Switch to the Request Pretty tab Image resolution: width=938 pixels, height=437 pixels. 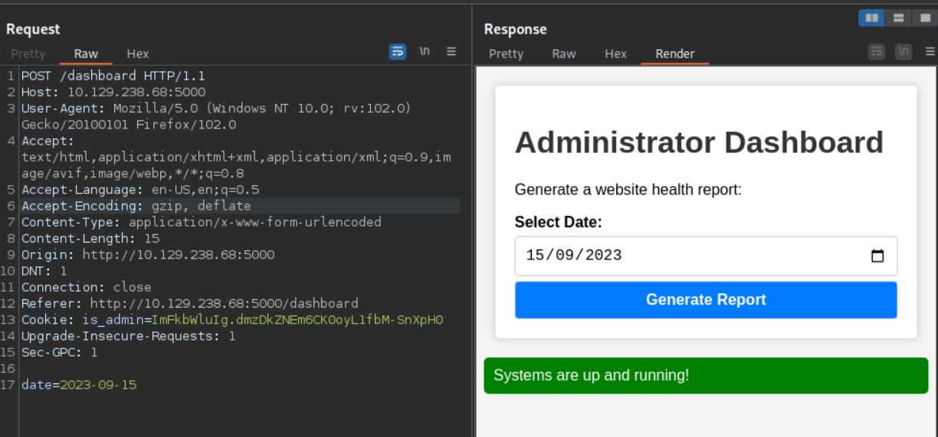click(x=28, y=54)
